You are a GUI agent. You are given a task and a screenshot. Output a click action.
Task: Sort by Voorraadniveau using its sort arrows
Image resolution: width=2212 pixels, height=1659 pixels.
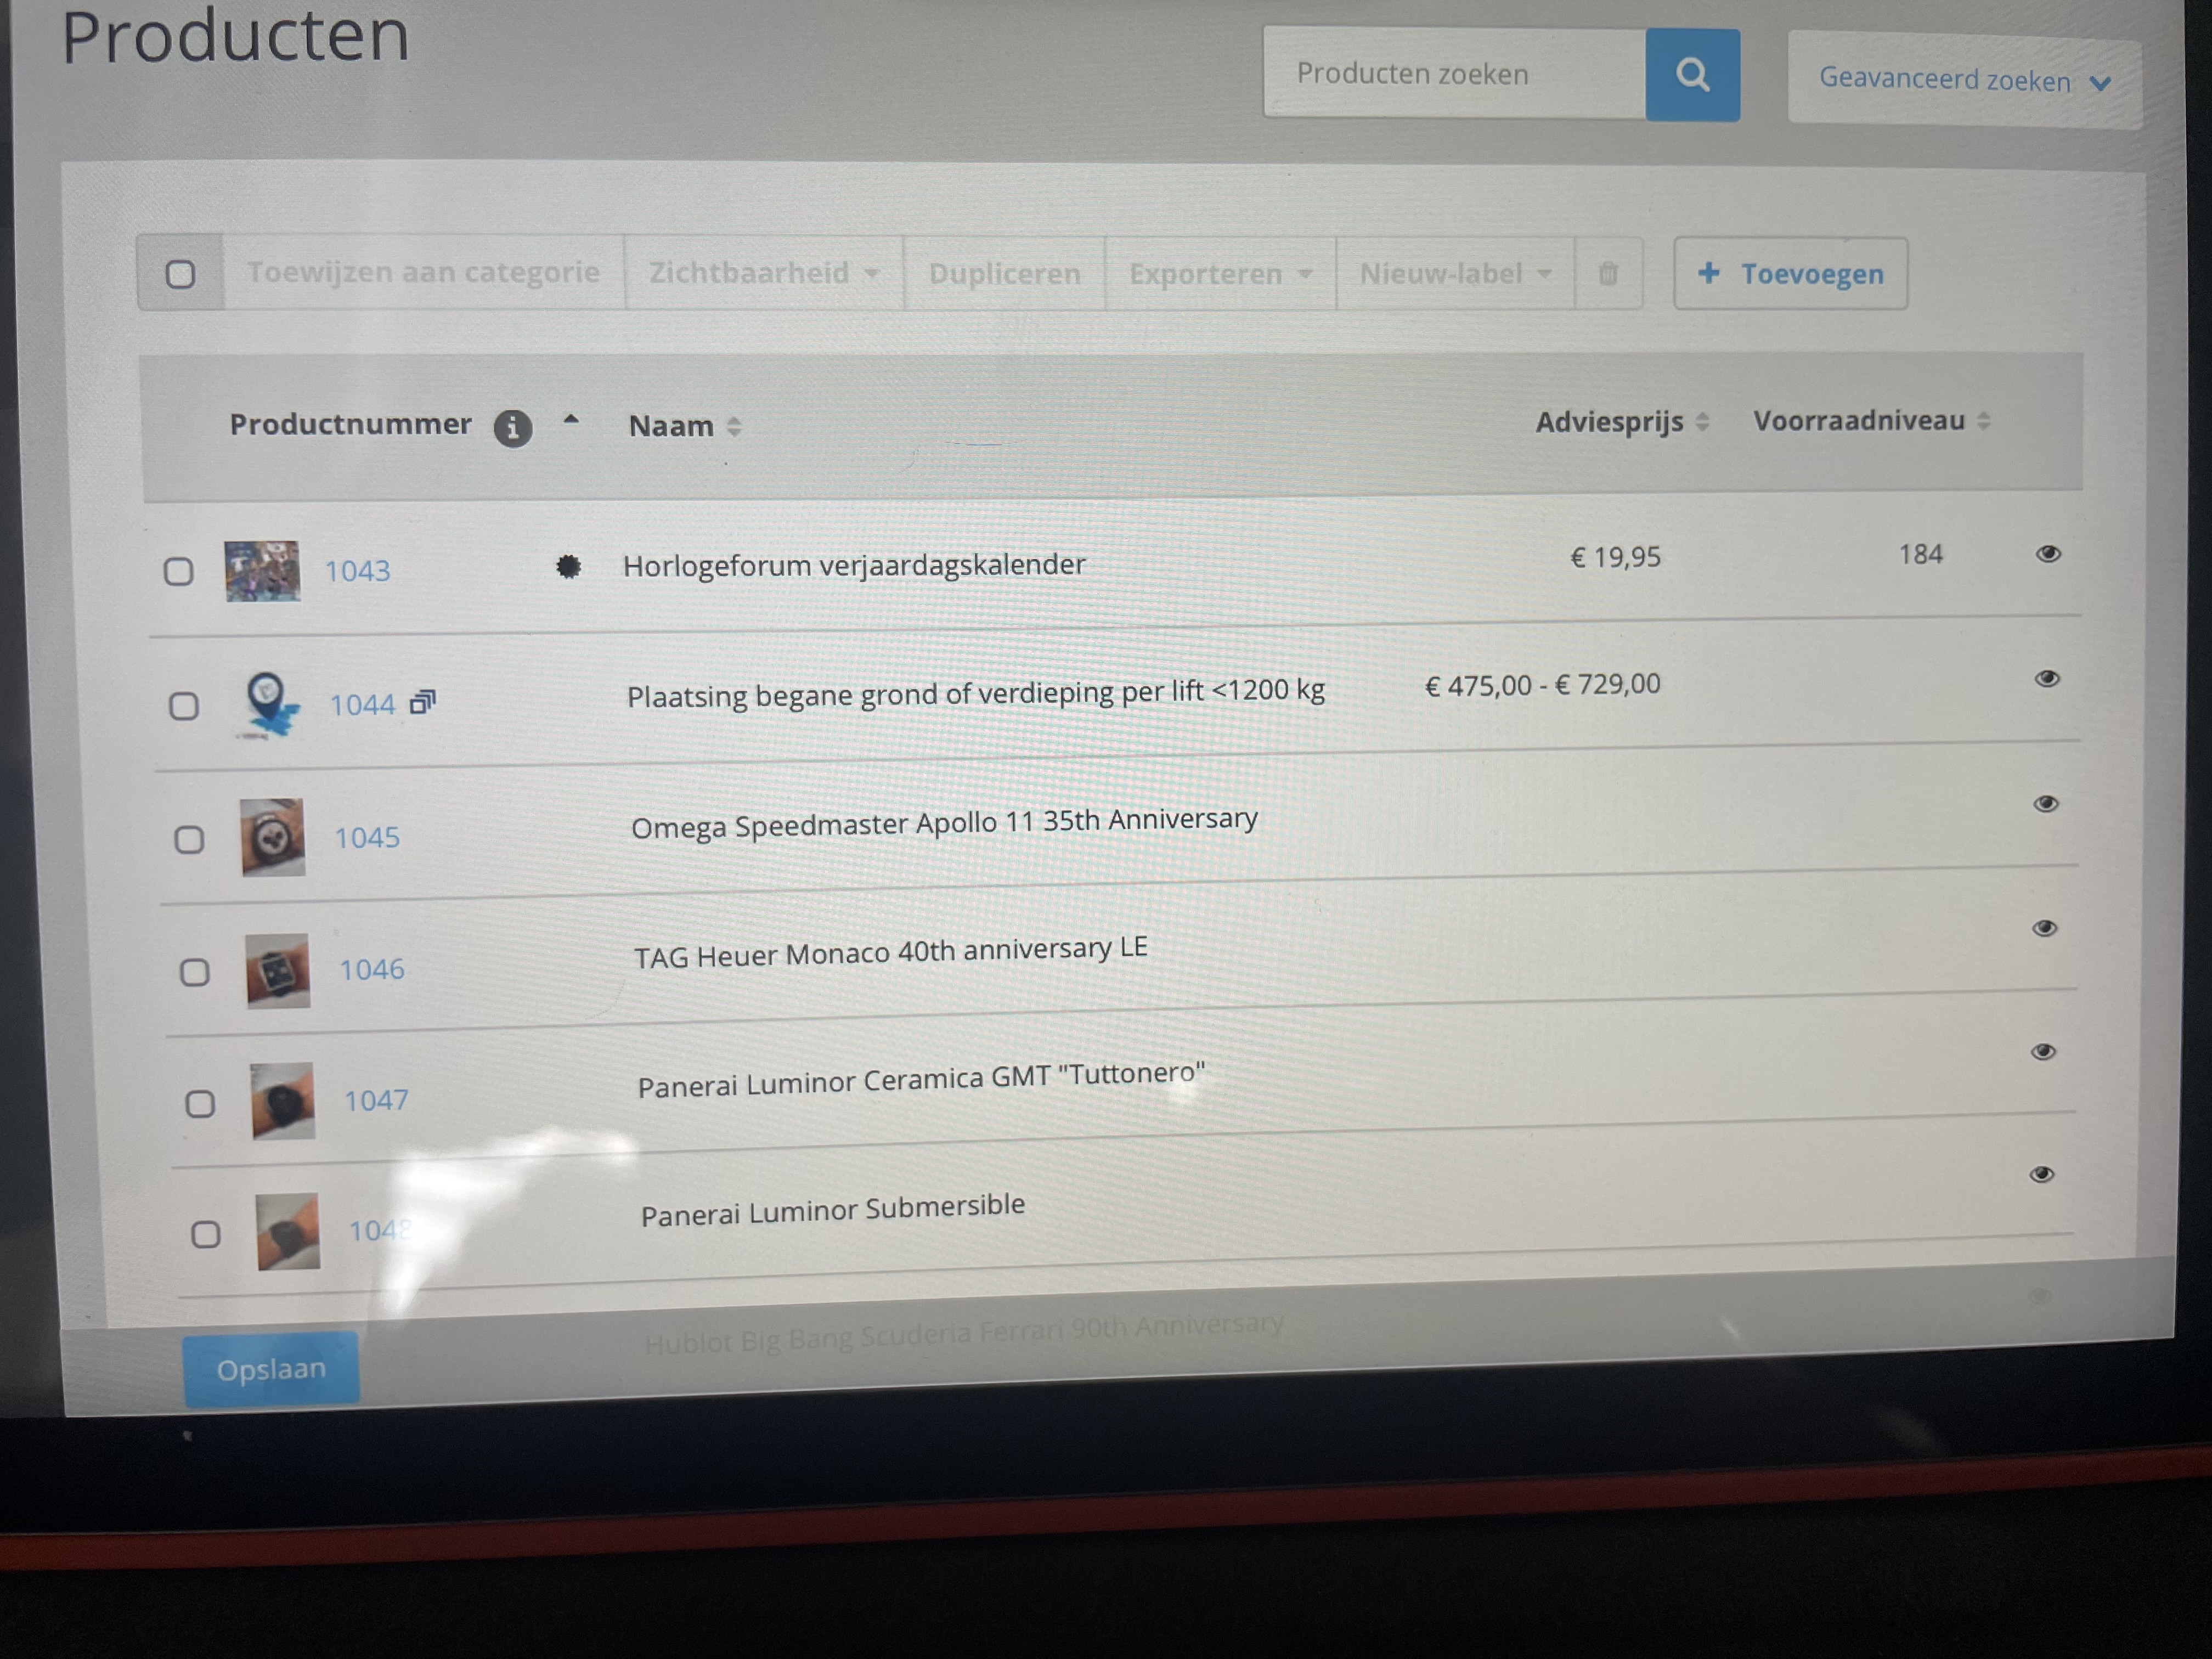coord(1984,421)
